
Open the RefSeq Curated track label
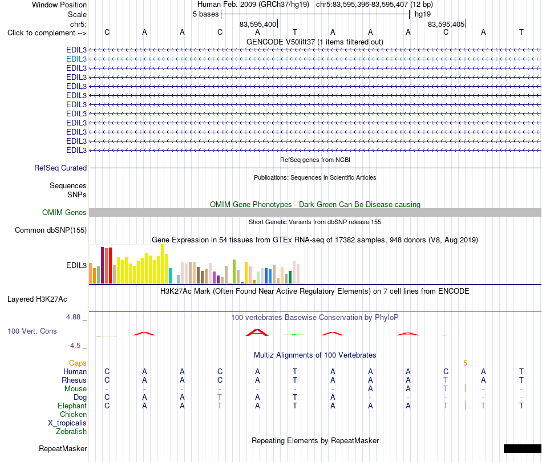click(x=60, y=168)
